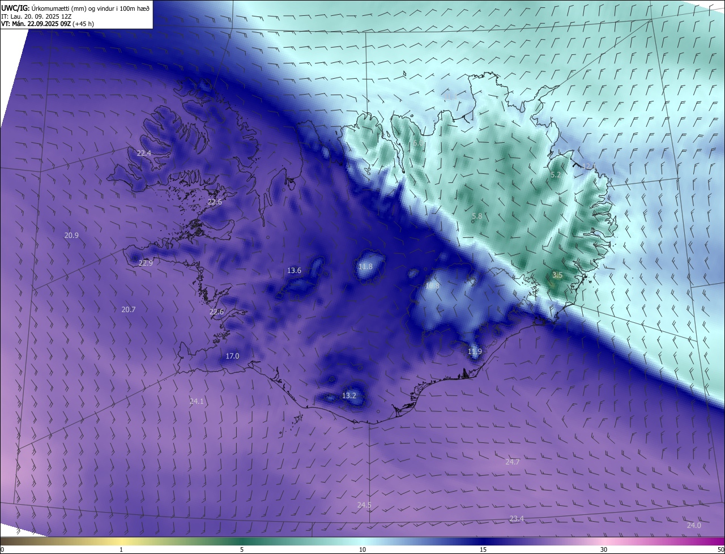Click the 11.8 value over the glacier

365,266
